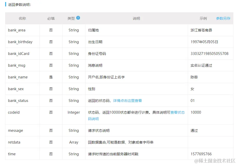The width and height of the screenshot is (237, 165).
Task: Click the description 身份证号码
Action: click(x=97, y=54)
